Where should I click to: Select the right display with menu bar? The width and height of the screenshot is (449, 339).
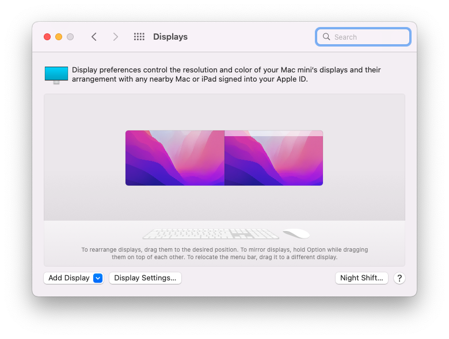[x=274, y=158]
